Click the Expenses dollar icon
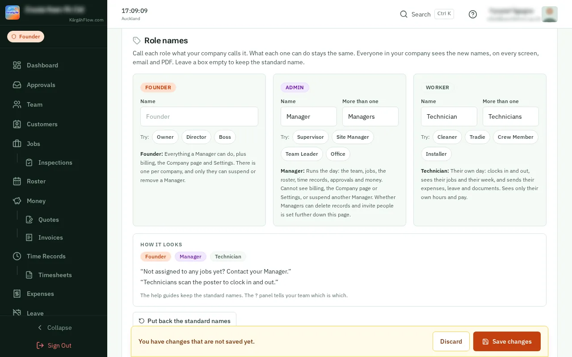 tap(17, 294)
